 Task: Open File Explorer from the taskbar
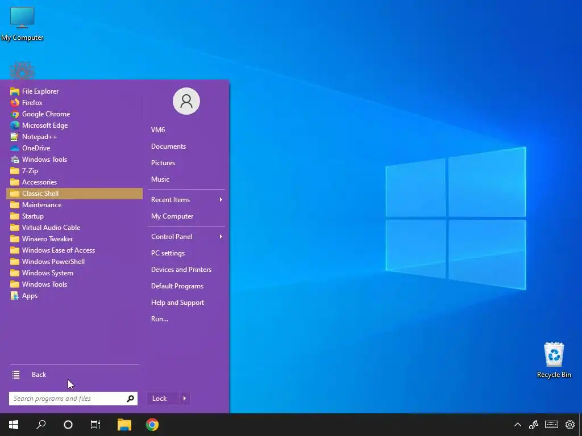tap(124, 425)
